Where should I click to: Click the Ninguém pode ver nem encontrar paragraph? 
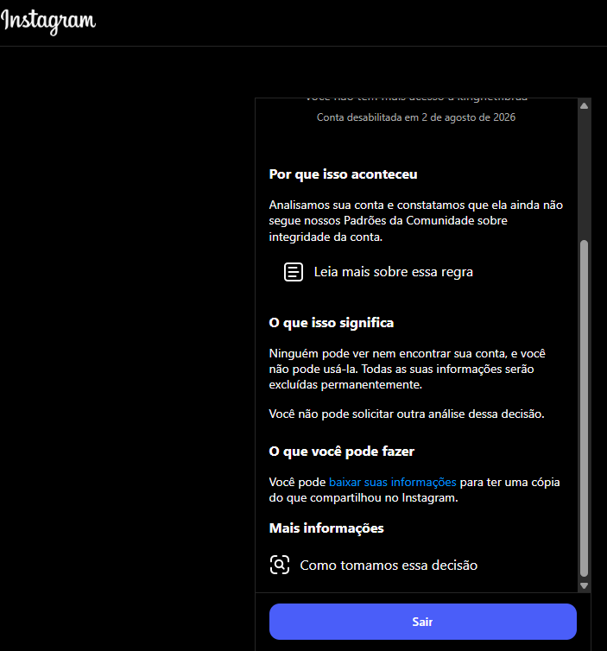point(408,369)
